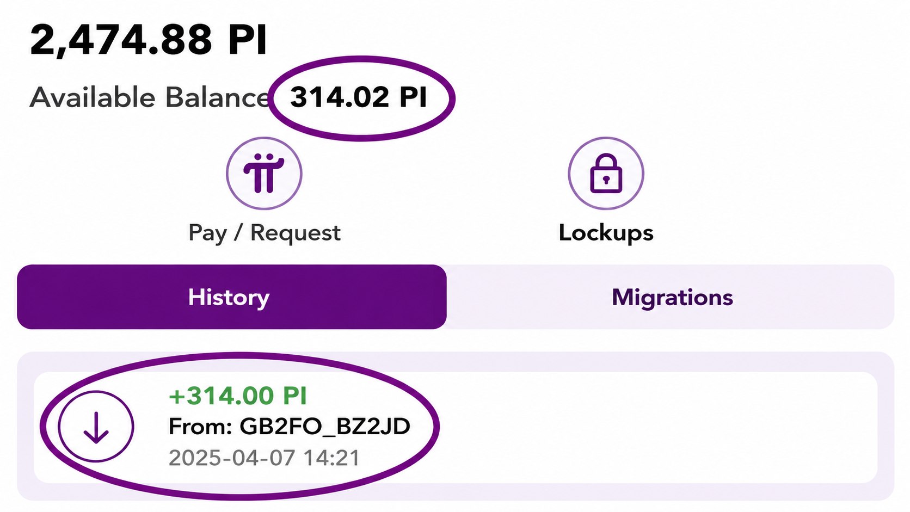Click sender address GB2FO_BZ2JD

tap(325, 427)
